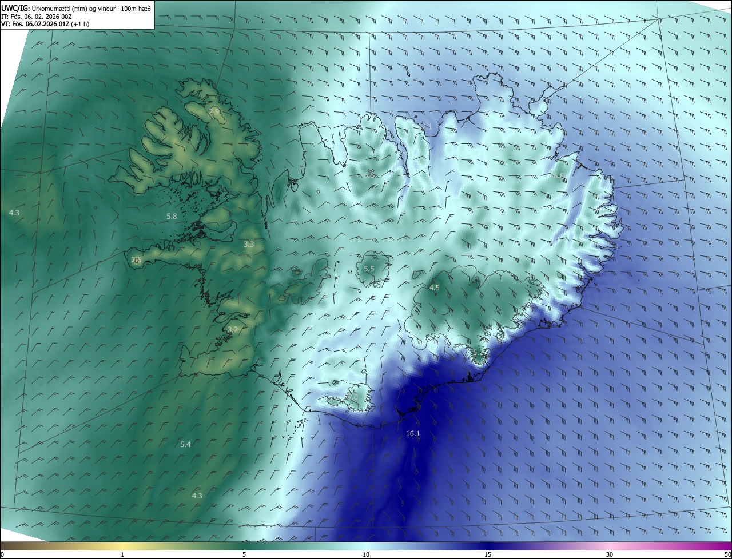Click the 3.2 value label
Image resolution: width=732 pixels, height=559 pixels.
233,330
